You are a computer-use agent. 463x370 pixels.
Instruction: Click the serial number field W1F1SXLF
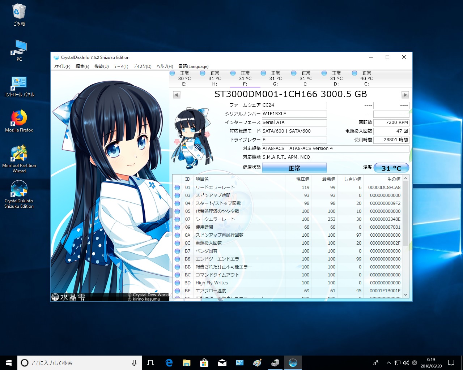[294, 114]
